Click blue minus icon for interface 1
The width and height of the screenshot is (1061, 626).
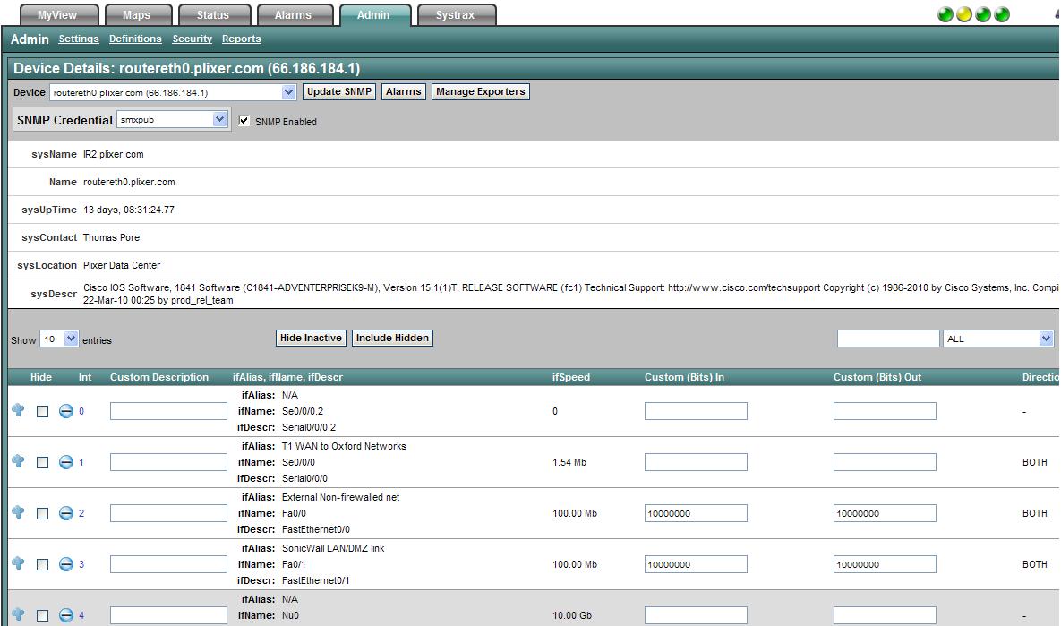coord(65,462)
